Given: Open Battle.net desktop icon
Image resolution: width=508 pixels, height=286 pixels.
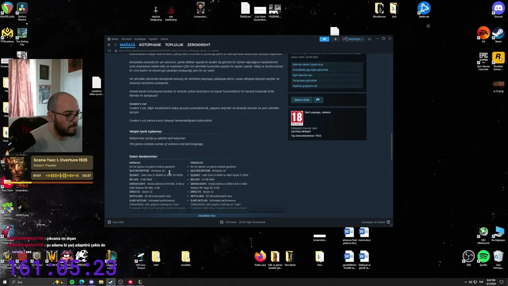Looking at the screenshot, I should (424, 10).
